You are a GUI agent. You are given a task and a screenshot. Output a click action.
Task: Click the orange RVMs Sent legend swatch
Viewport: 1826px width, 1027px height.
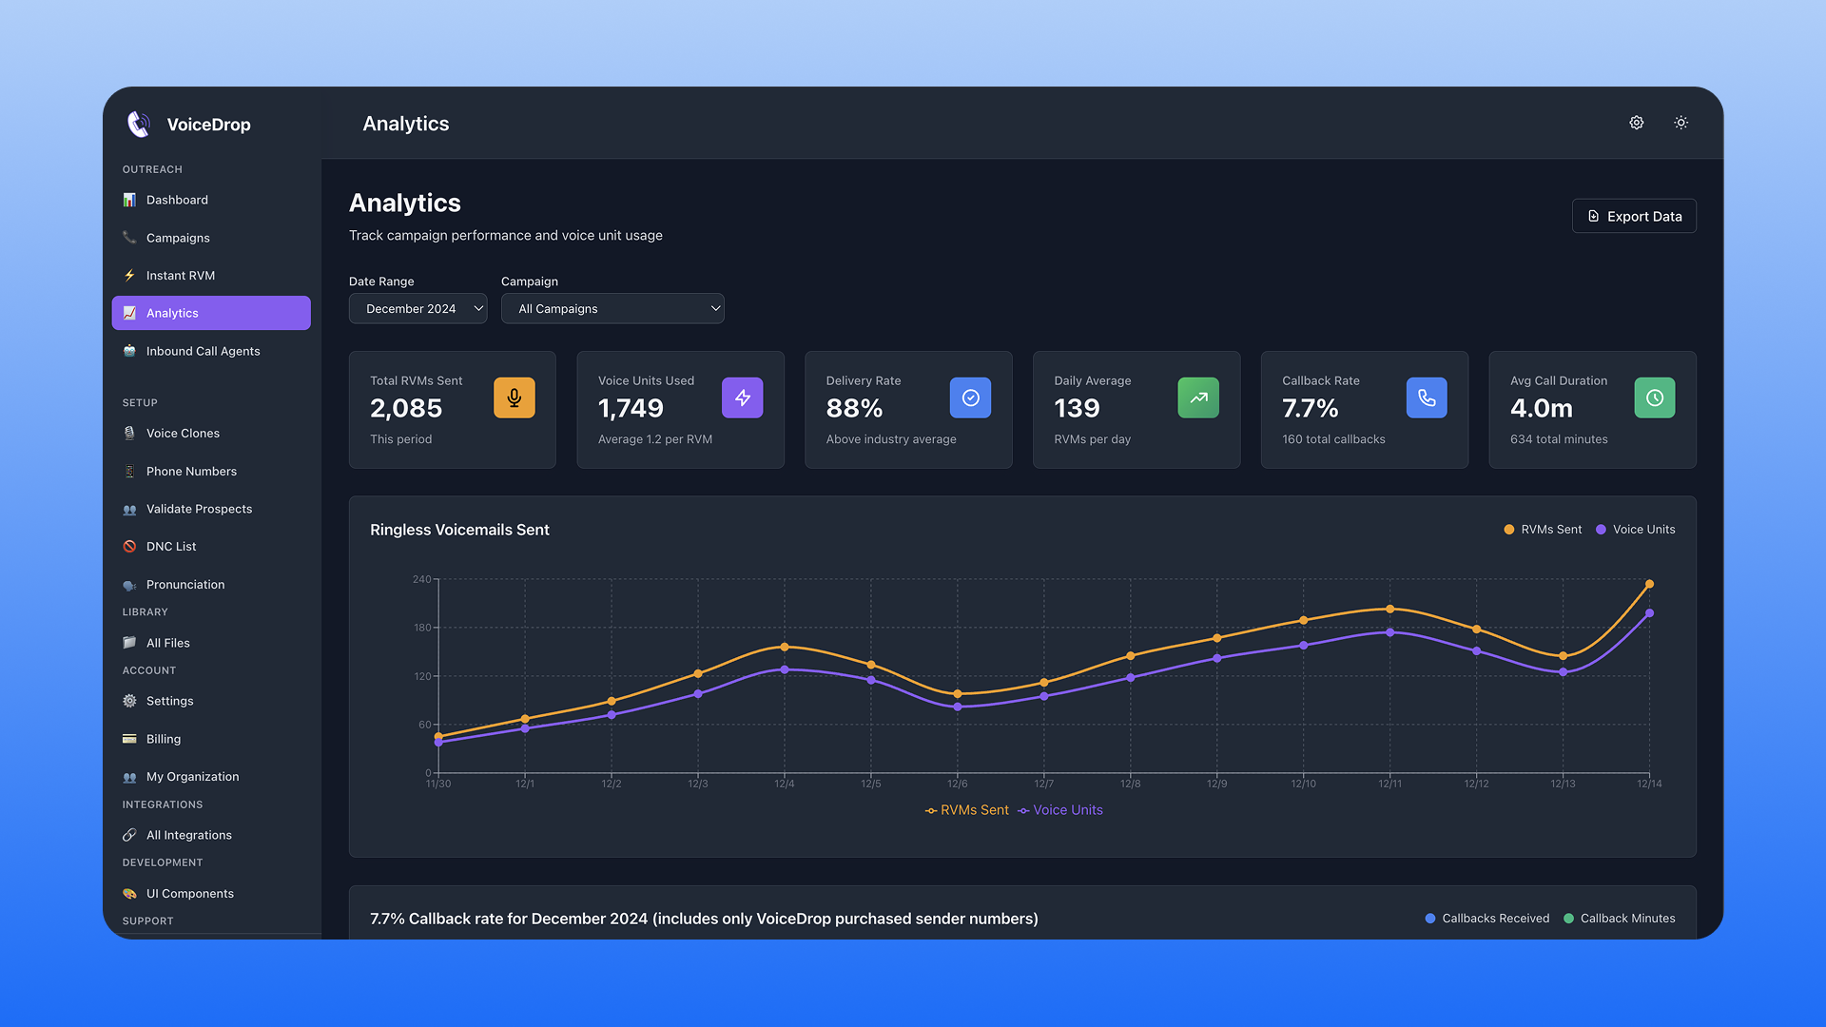click(1508, 530)
